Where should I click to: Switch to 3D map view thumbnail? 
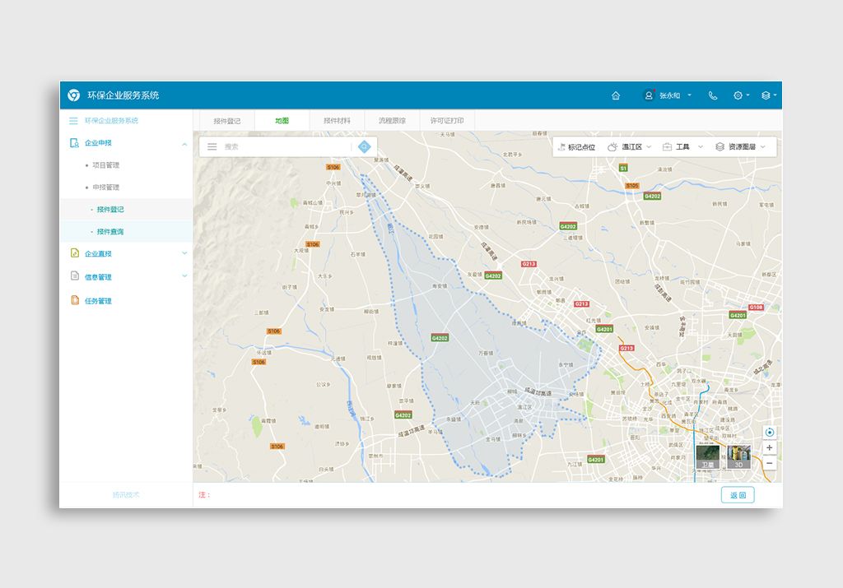click(738, 457)
